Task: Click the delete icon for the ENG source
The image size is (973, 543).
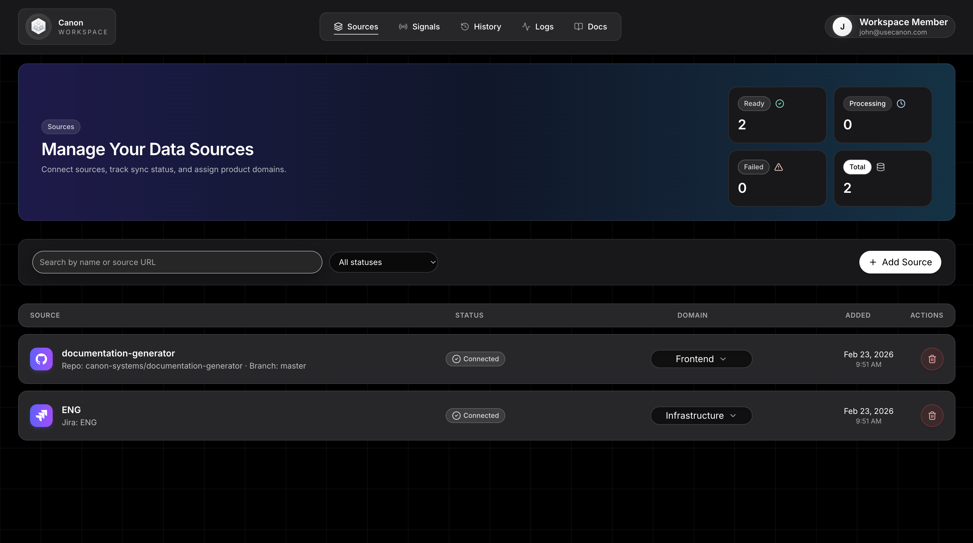Action: pos(932,415)
